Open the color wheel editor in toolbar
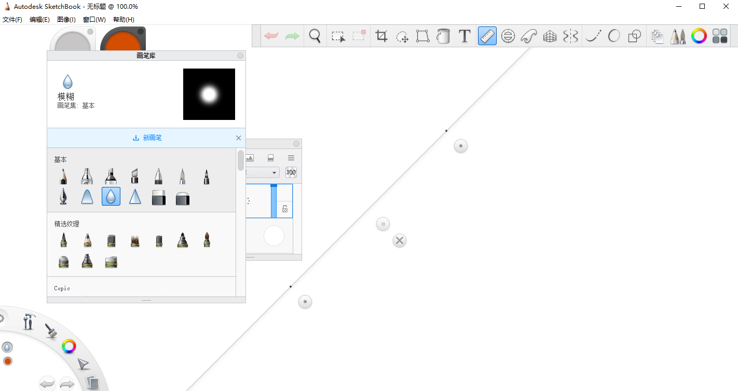The width and height of the screenshot is (738, 391). 699,36
